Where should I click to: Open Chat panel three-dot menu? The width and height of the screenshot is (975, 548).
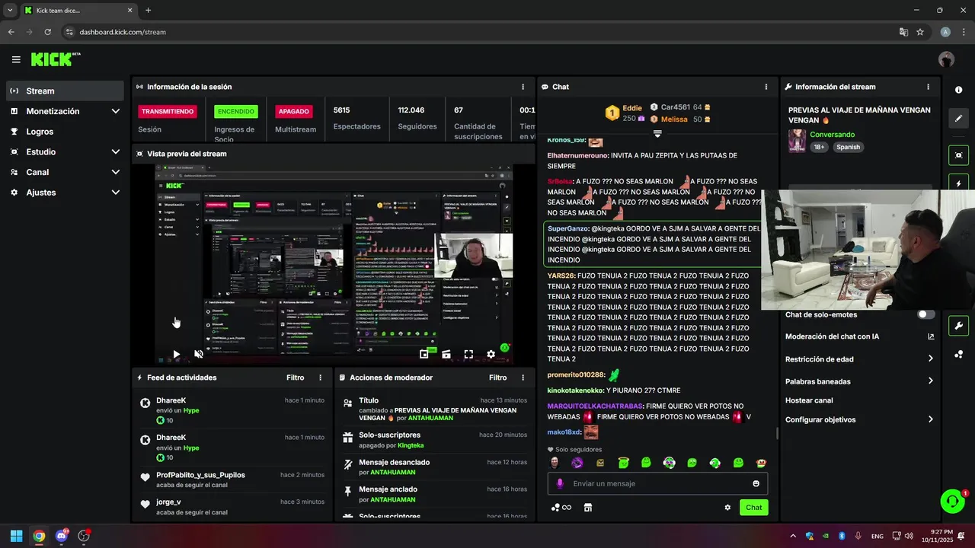766,87
